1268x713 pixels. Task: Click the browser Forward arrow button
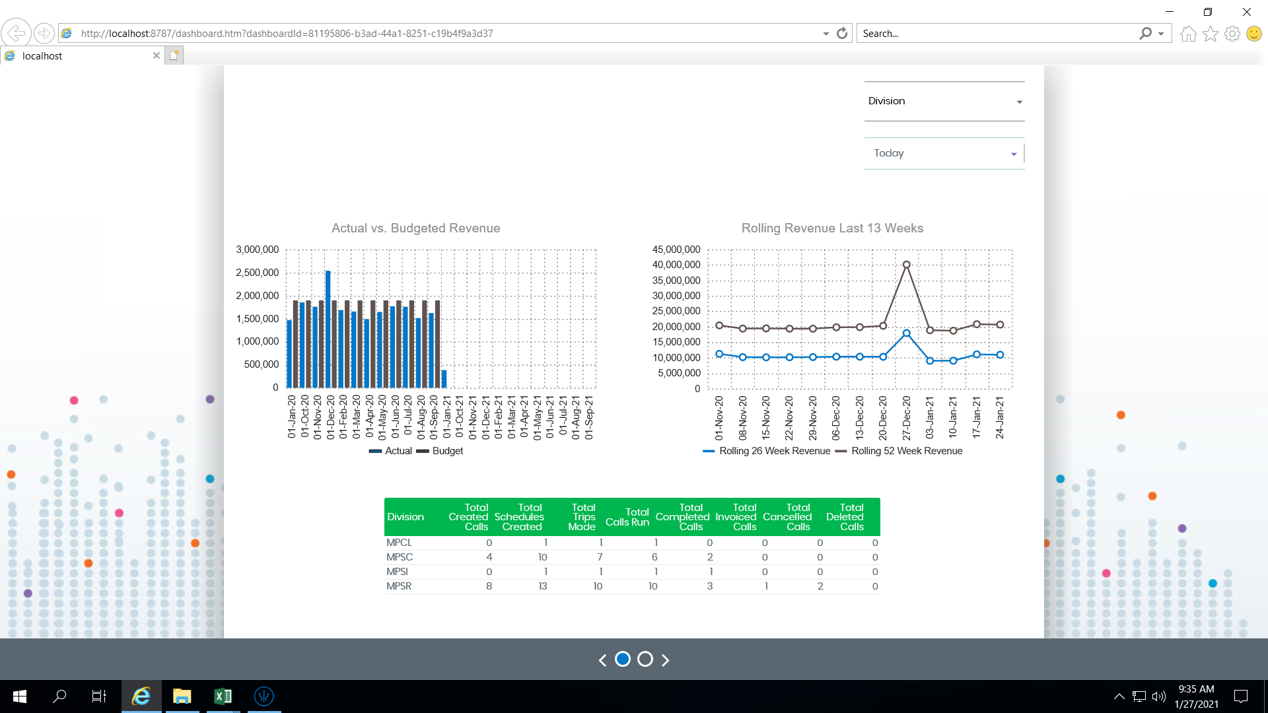pos(44,33)
